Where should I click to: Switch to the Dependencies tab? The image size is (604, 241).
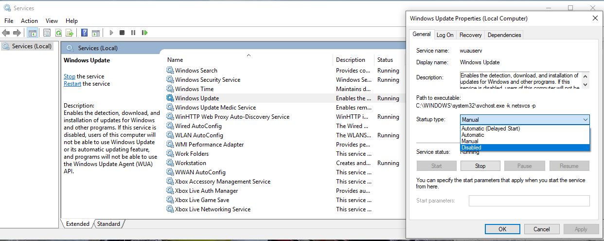pos(504,35)
